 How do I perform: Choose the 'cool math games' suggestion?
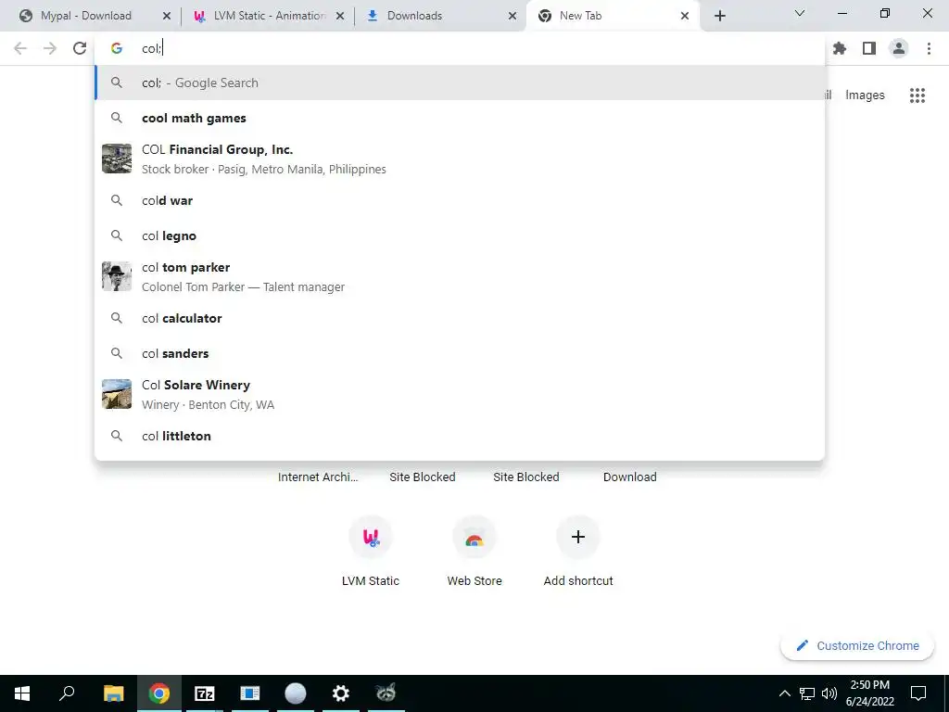(460, 118)
